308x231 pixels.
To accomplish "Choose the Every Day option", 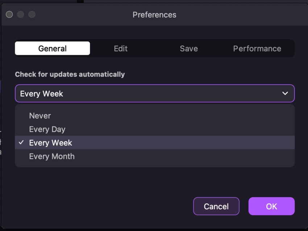I will click(47, 129).
